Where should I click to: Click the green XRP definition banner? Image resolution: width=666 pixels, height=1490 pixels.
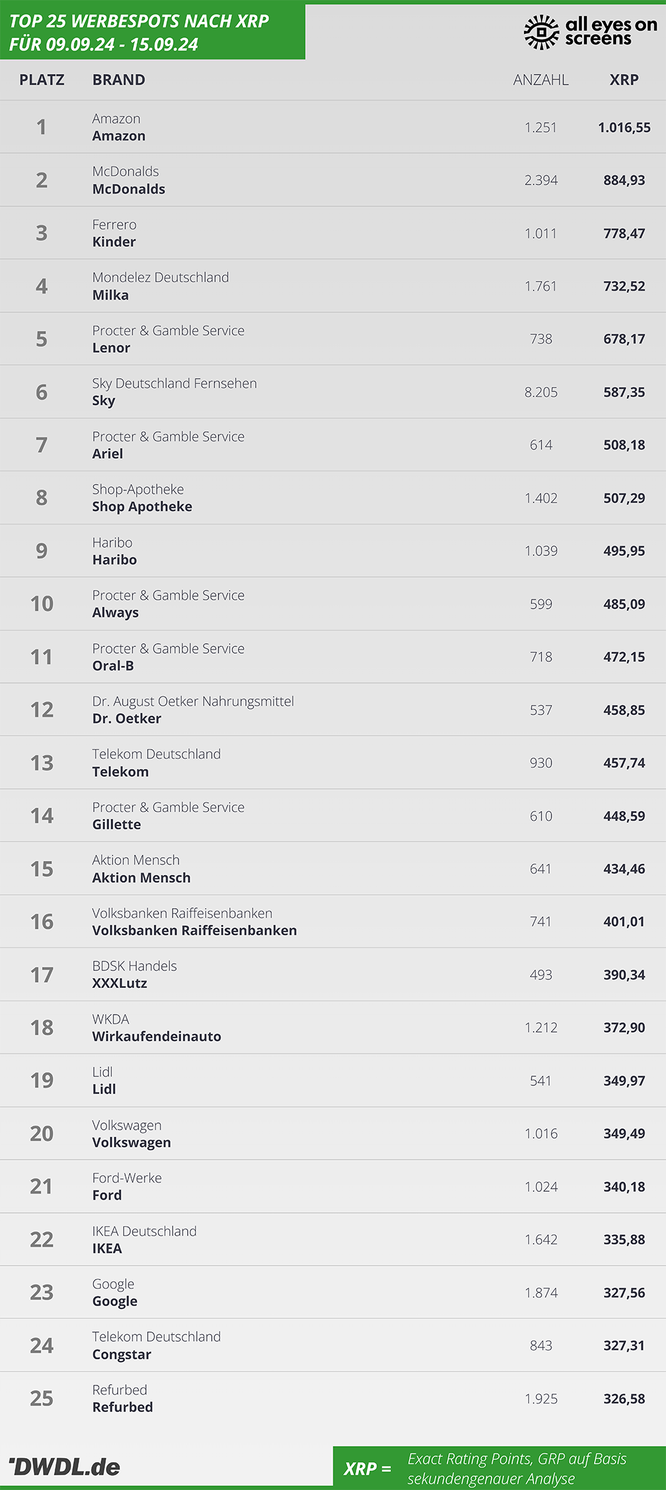click(499, 1468)
